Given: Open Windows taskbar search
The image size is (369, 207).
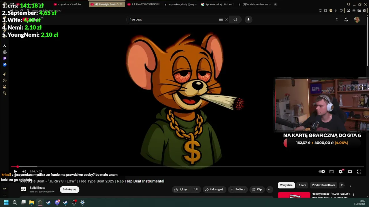Looking at the screenshot, I should click(x=15, y=202).
